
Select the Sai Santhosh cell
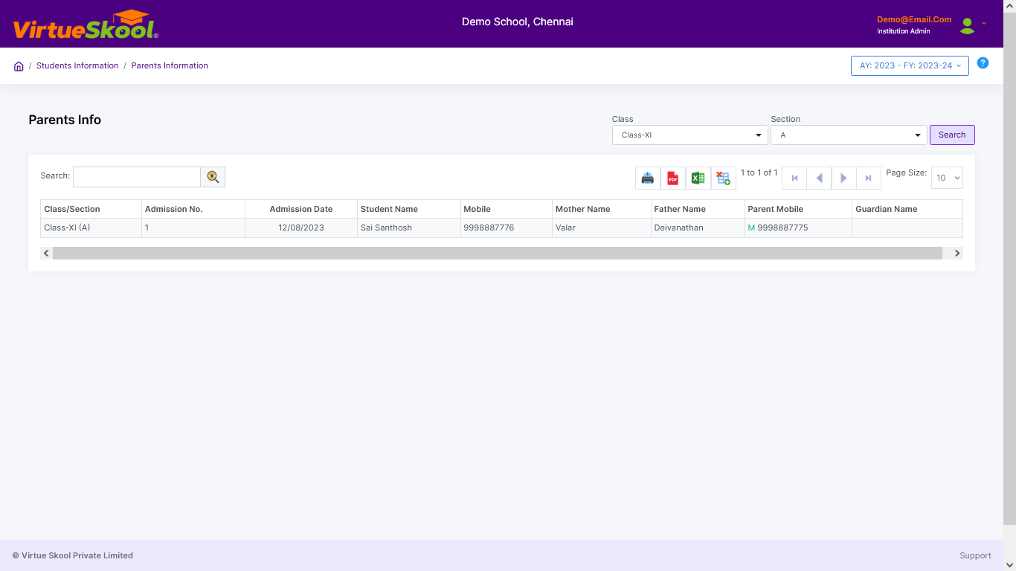[409, 228]
